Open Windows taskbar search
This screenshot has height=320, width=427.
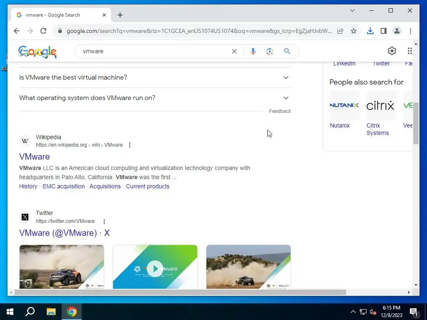[x=30, y=312]
